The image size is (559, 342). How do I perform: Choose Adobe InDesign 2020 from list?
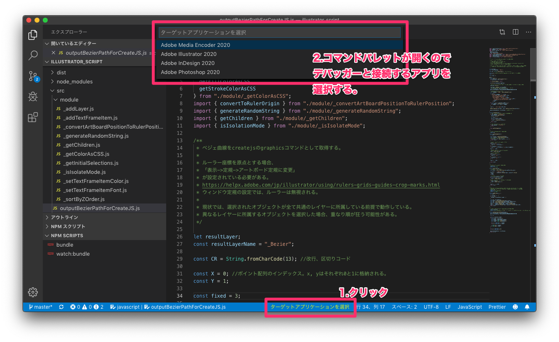tap(280, 63)
